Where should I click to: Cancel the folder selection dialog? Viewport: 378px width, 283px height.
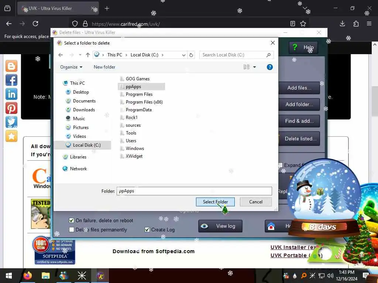(256, 202)
